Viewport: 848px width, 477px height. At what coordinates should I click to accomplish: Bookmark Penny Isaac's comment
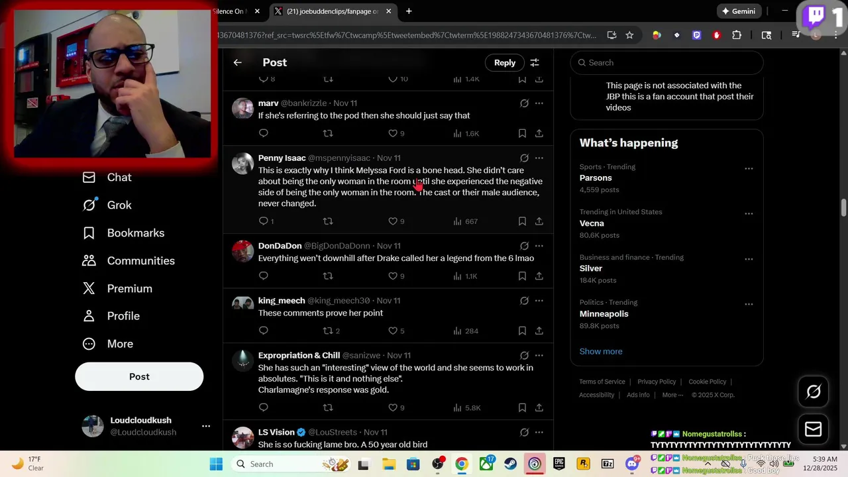[522, 221]
